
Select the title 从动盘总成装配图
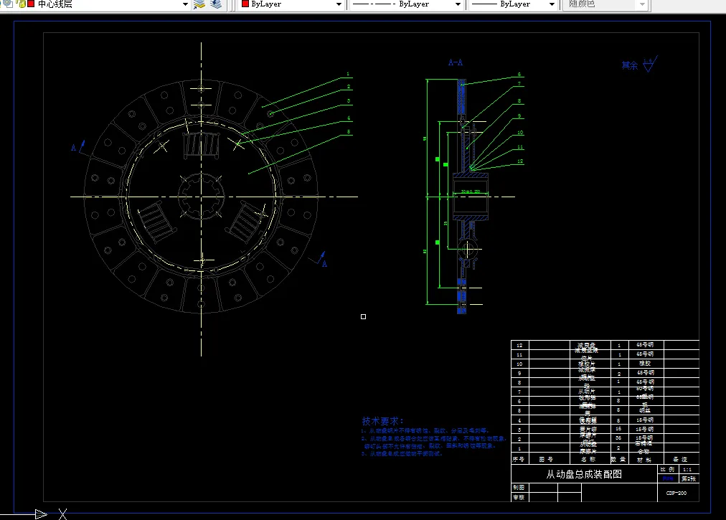[x=584, y=474]
